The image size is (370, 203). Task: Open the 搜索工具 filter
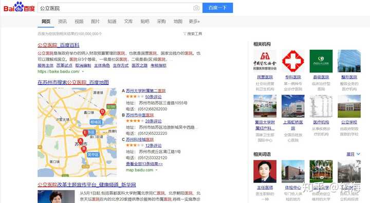pyautogui.click(x=193, y=34)
